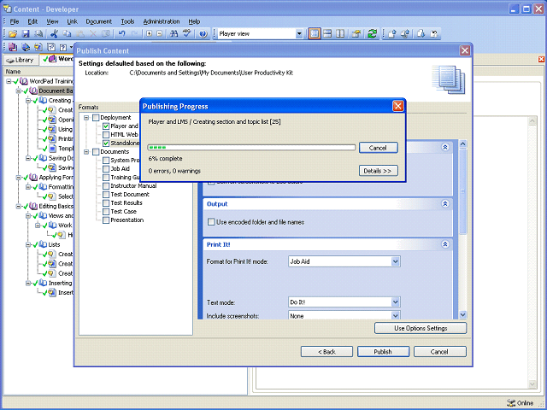Click the first icon in second toolbar row

pyautogui.click(x=13, y=47)
